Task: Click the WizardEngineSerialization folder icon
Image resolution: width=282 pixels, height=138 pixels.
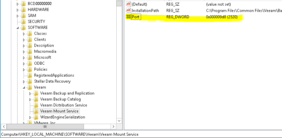Action: (x=36, y=117)
